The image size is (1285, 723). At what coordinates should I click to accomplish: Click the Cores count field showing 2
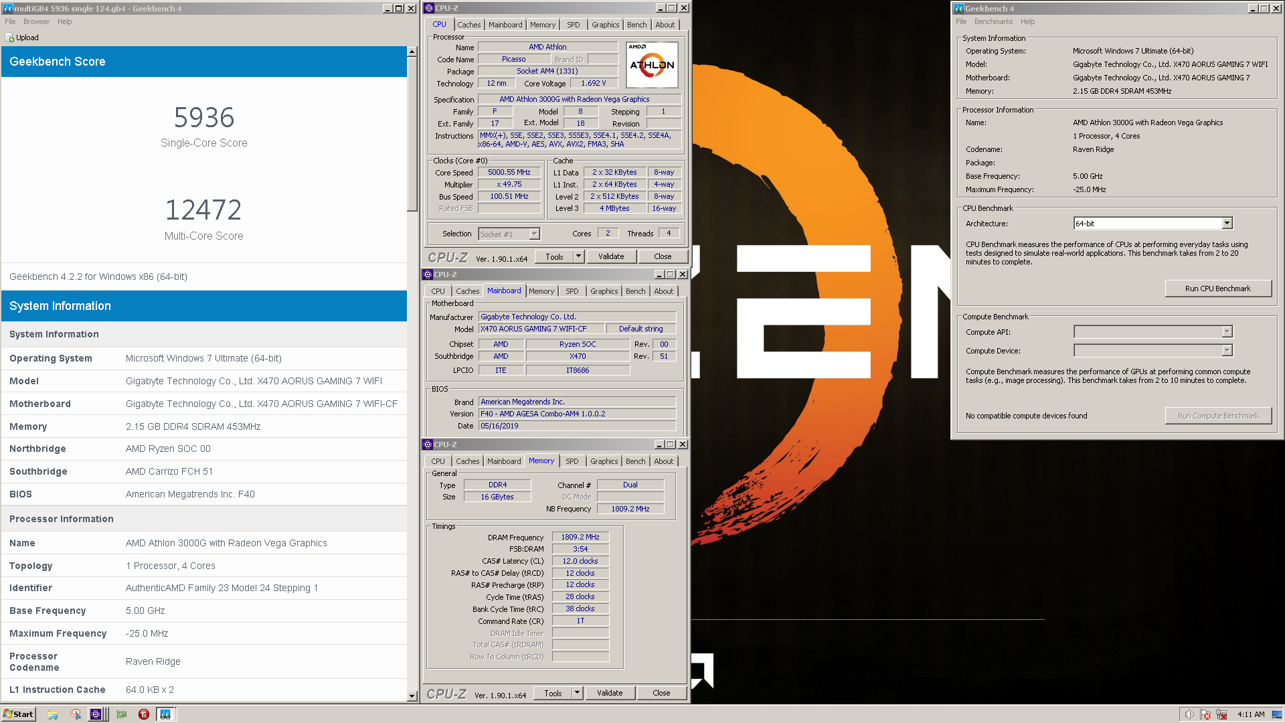[x=608, y=233]
